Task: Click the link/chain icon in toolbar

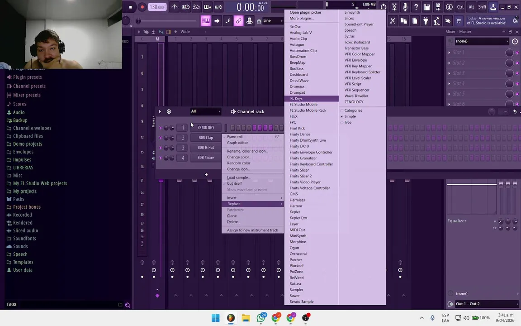Action: (x=239, y=21)
